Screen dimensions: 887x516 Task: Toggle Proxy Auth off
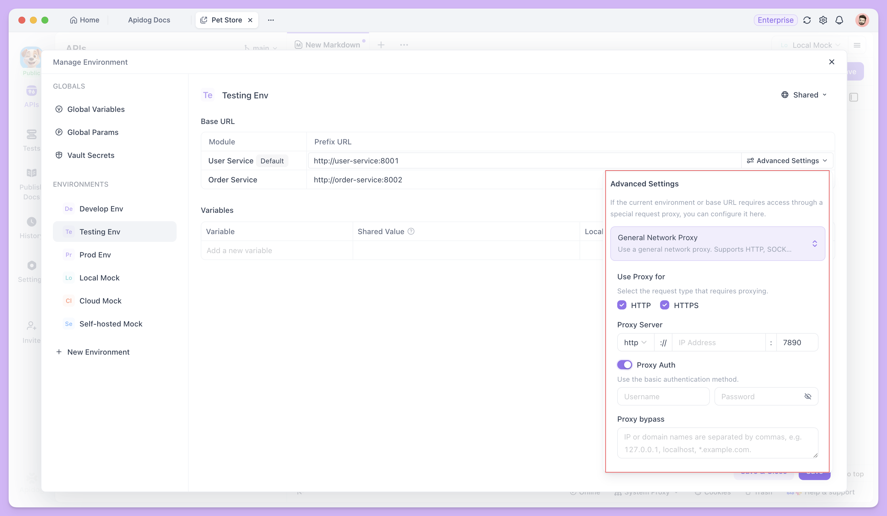(x=624, y=365)
